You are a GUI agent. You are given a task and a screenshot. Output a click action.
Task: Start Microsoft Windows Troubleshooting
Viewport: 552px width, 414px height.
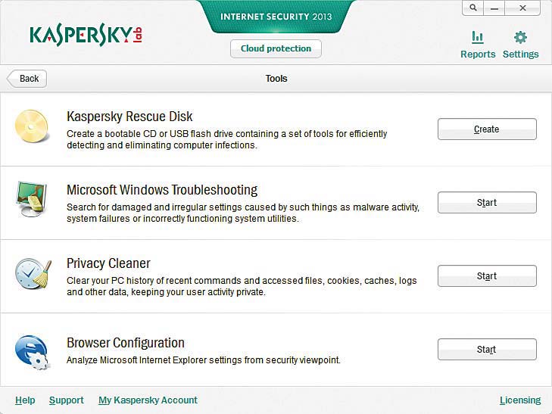pyautogui.click(x=487, y=203)
